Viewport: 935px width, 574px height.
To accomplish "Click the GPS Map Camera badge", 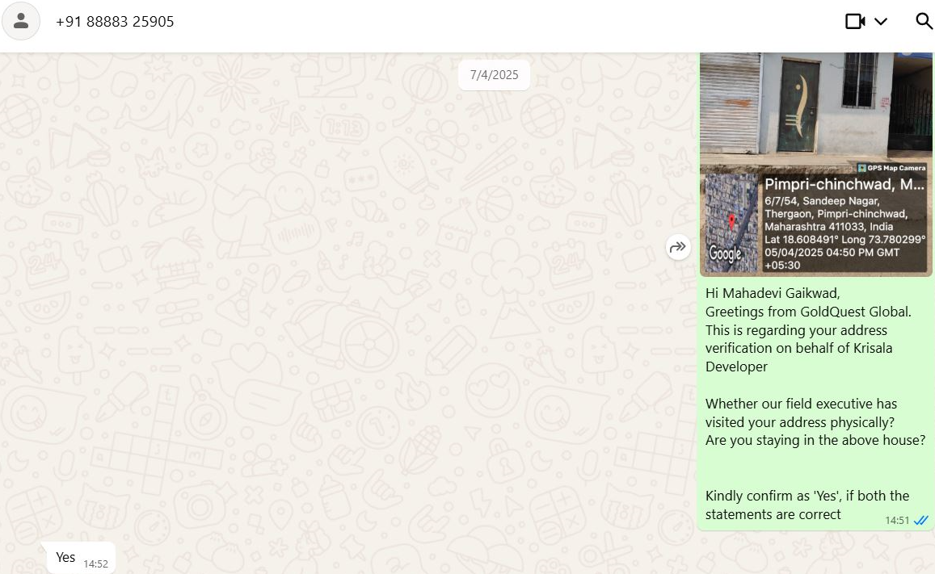I will point(891,168).
